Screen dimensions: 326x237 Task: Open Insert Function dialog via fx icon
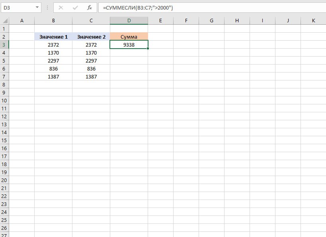click(90, 7)
